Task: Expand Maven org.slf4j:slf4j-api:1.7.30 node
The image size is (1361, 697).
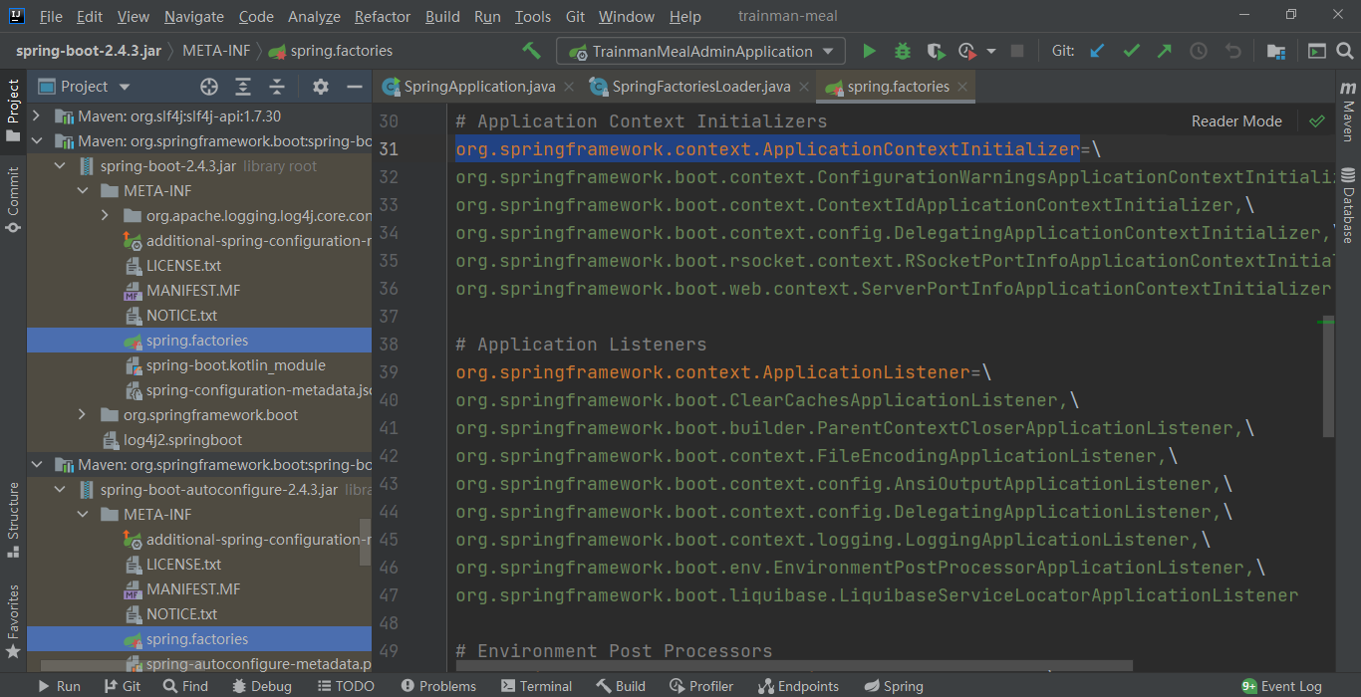Action: pos(36,116)
